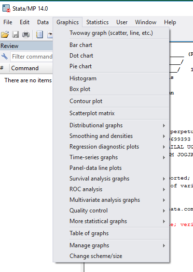Expand Multivariate analysis graphs submenu
193x272 pixels.
click(111, 200)
